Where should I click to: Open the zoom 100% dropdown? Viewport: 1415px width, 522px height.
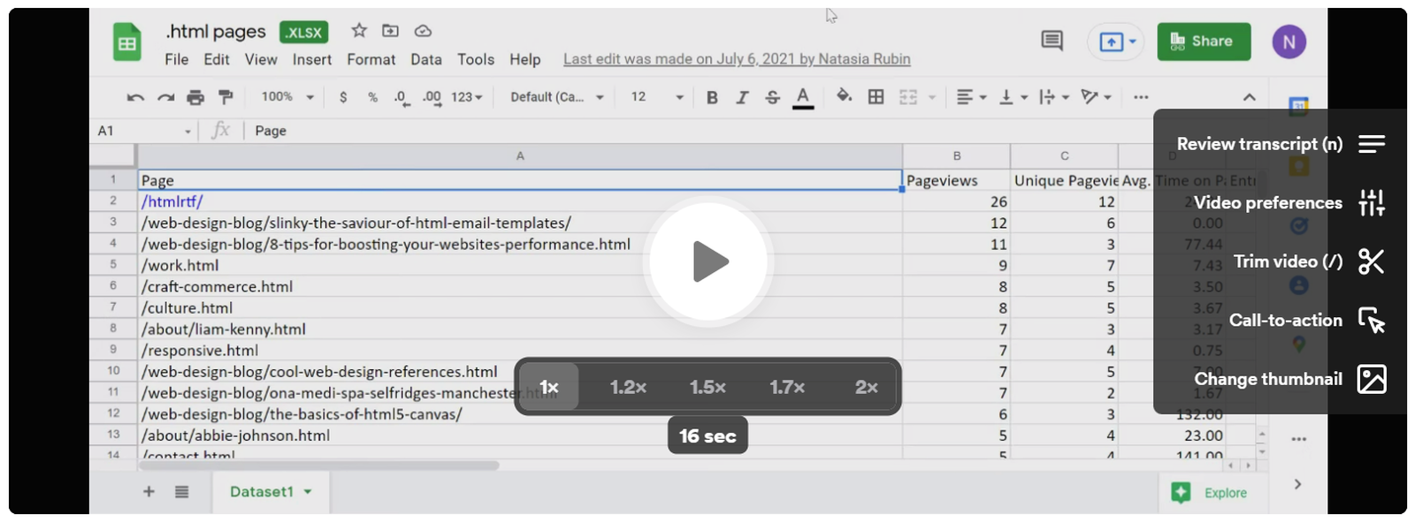(287, 97)
